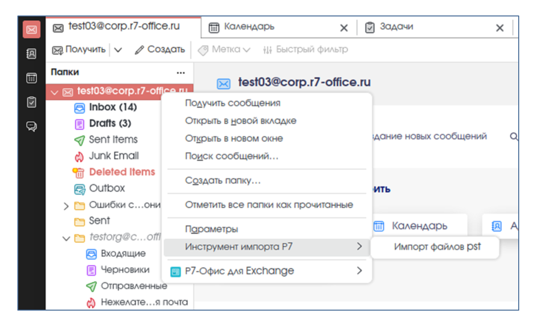Click the large envelope icon beside the account heading
The height and width of the screenshot is (335, 553).
tap(223, 84)
